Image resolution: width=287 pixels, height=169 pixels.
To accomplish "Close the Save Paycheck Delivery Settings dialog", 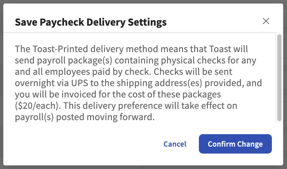I will tap(266, 21).
